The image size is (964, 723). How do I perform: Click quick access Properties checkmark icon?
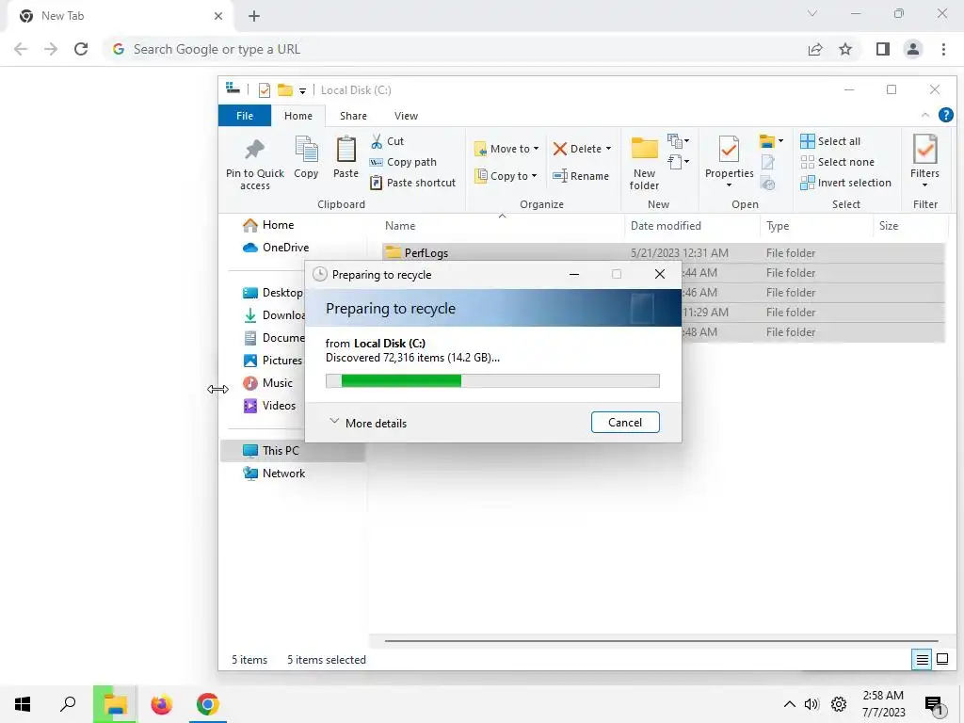tap(265, 90)
